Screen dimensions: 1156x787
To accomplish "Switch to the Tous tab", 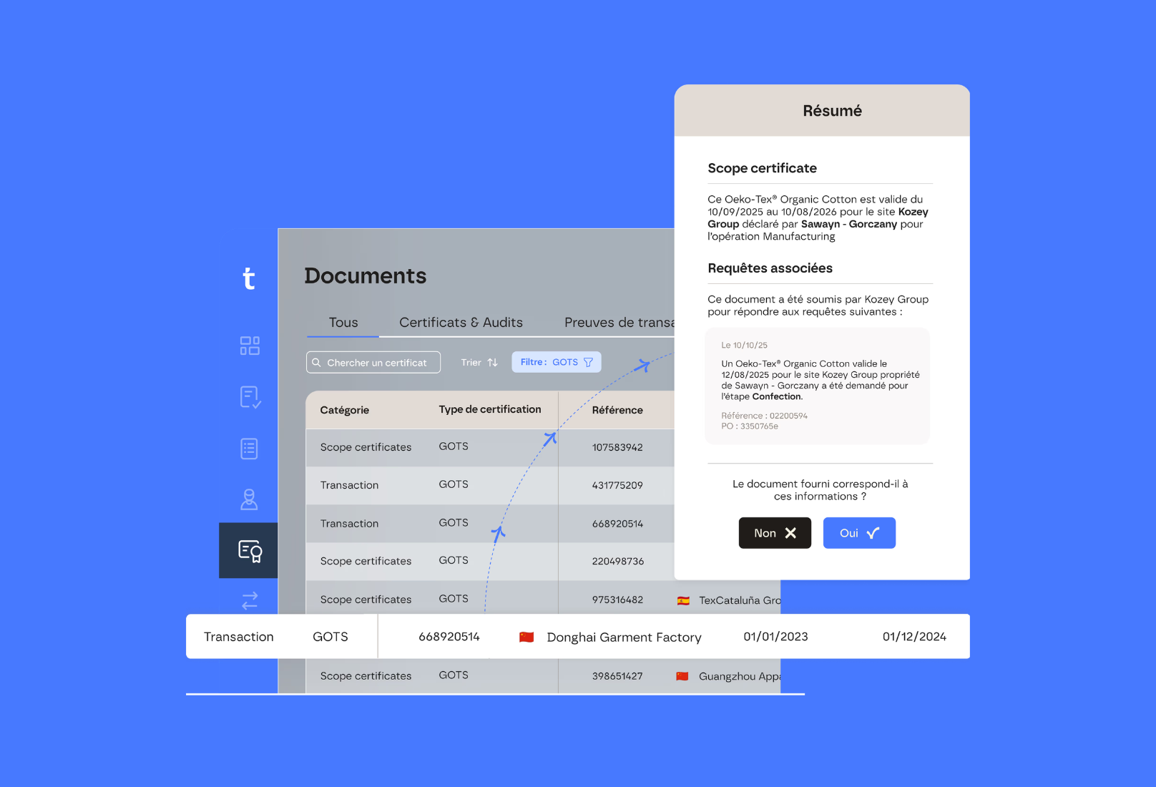I will (343, 323).
